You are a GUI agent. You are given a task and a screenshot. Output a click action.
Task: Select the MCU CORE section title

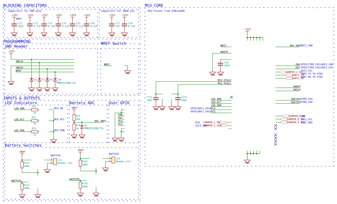tap(154, 5)
